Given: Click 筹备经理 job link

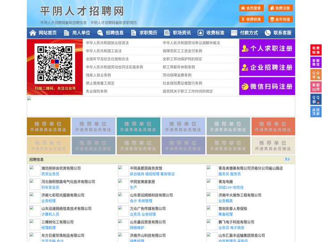Looking at the screenshot, I should click(x=225, y=214).
